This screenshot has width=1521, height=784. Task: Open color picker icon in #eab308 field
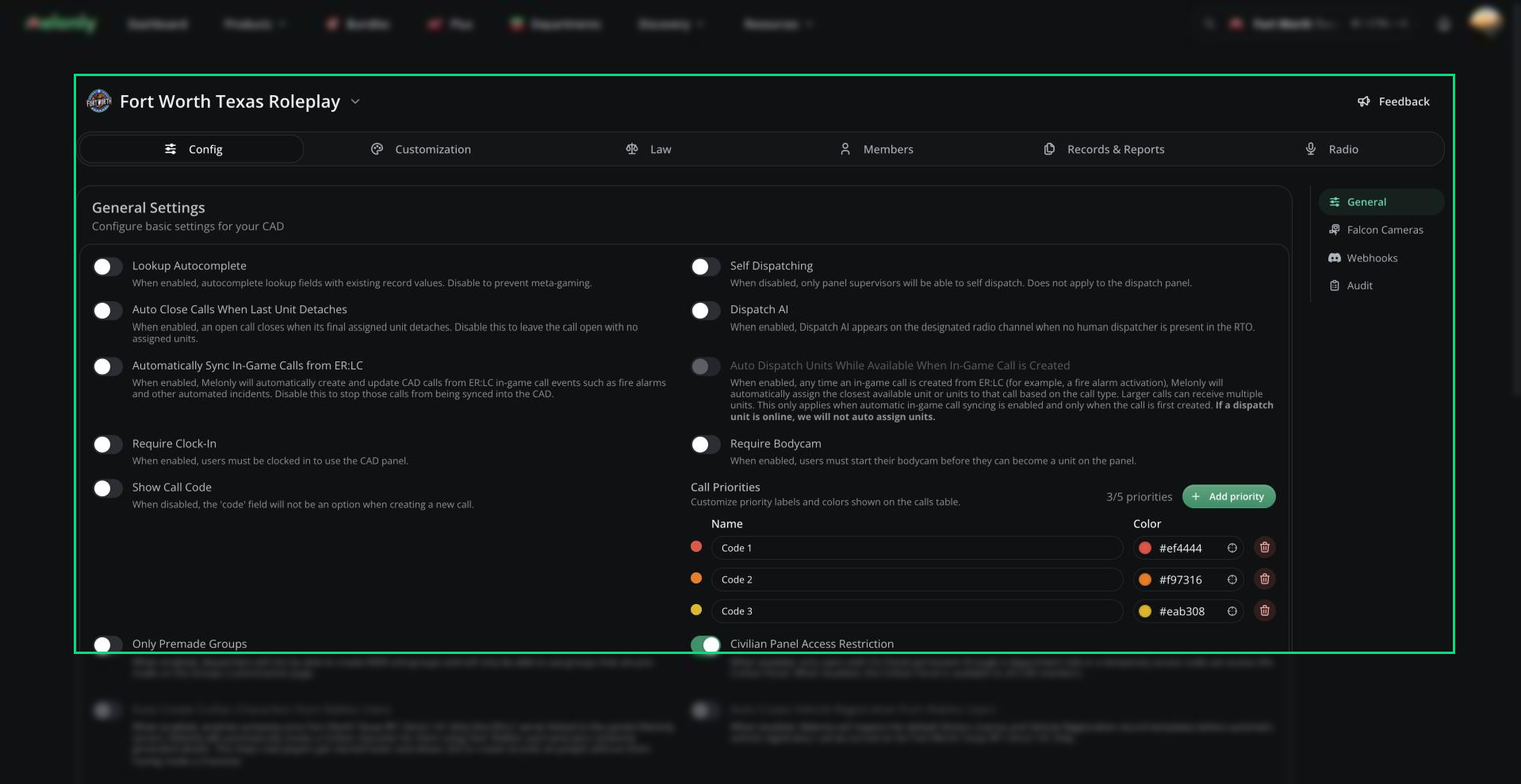click(1232, 611)
